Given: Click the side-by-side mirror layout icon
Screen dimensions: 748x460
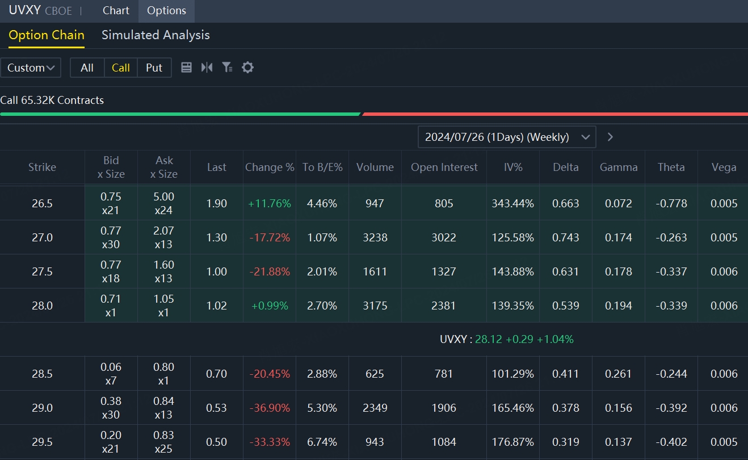Looking at the screenshot, I should (x=207, y=68).
